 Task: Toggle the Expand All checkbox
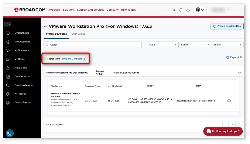(228, 57)
